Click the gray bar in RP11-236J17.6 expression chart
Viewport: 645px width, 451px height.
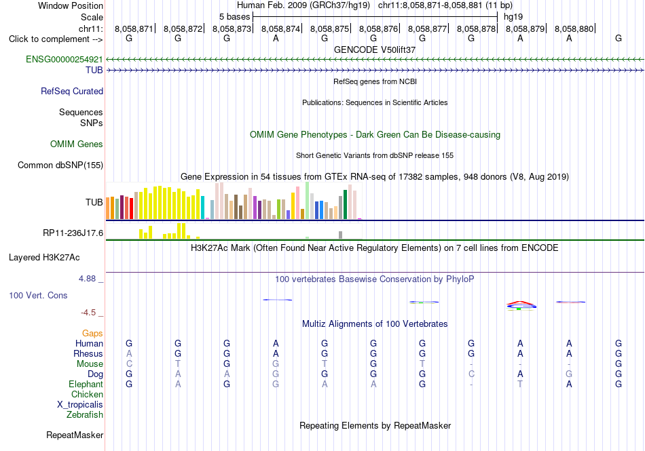click(341, 235)
